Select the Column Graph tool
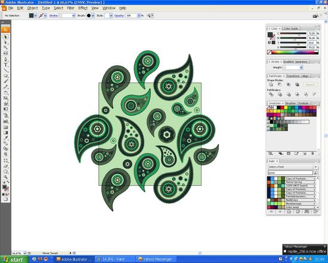The image size is (328, 263). pos(5,121)
